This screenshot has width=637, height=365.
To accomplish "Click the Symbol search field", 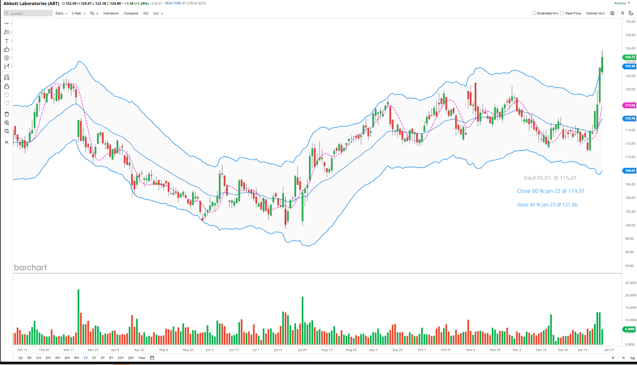I will pyautogui.click(x=28, y=13).
